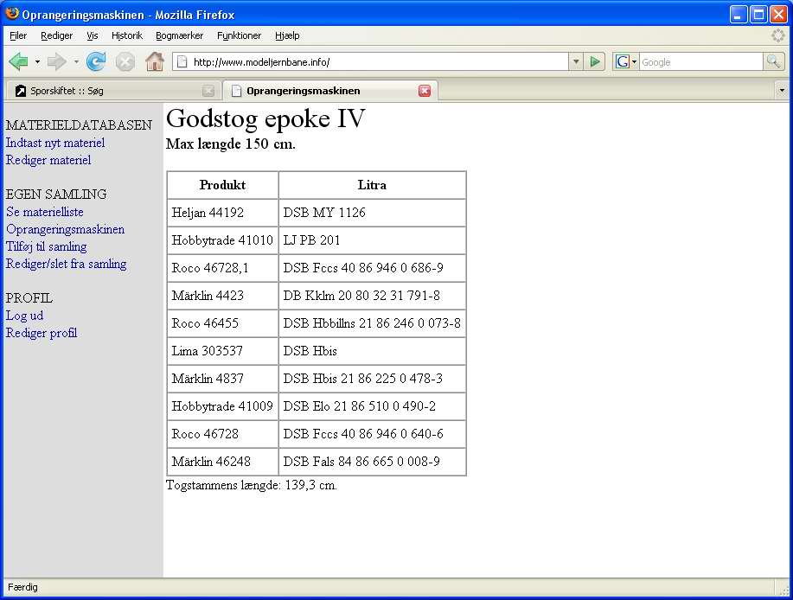Click the Færdig status bar text

point(22,587)
